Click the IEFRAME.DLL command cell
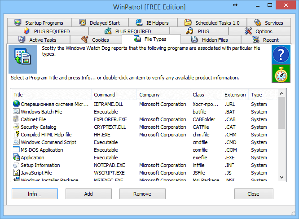The width and height of the screenshot is (299, 219). (109, 104)
